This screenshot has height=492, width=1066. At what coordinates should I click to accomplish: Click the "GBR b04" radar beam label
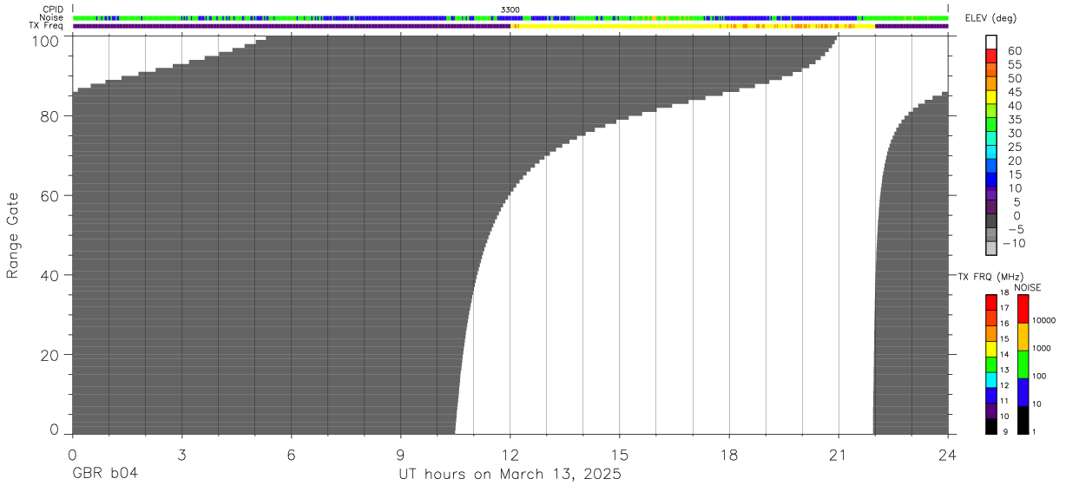pos(105,474)
